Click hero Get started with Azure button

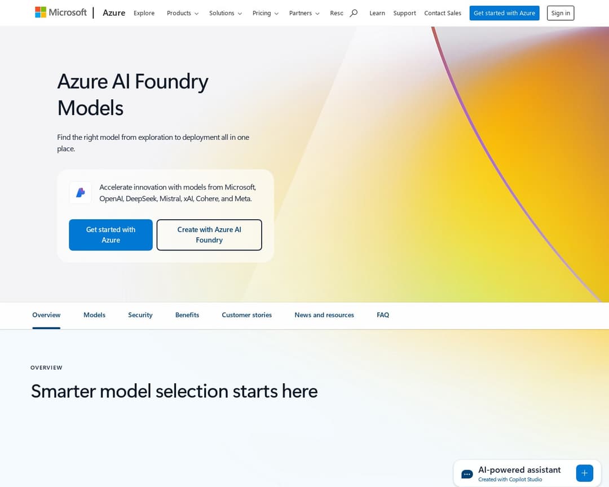pos(111,235)
